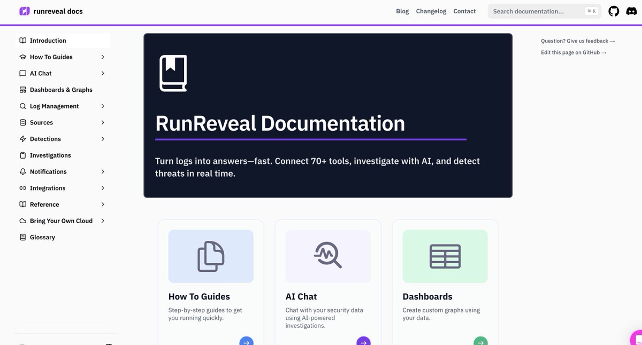
Task: Open the GitHub repository icon
Action: [614, 11]
